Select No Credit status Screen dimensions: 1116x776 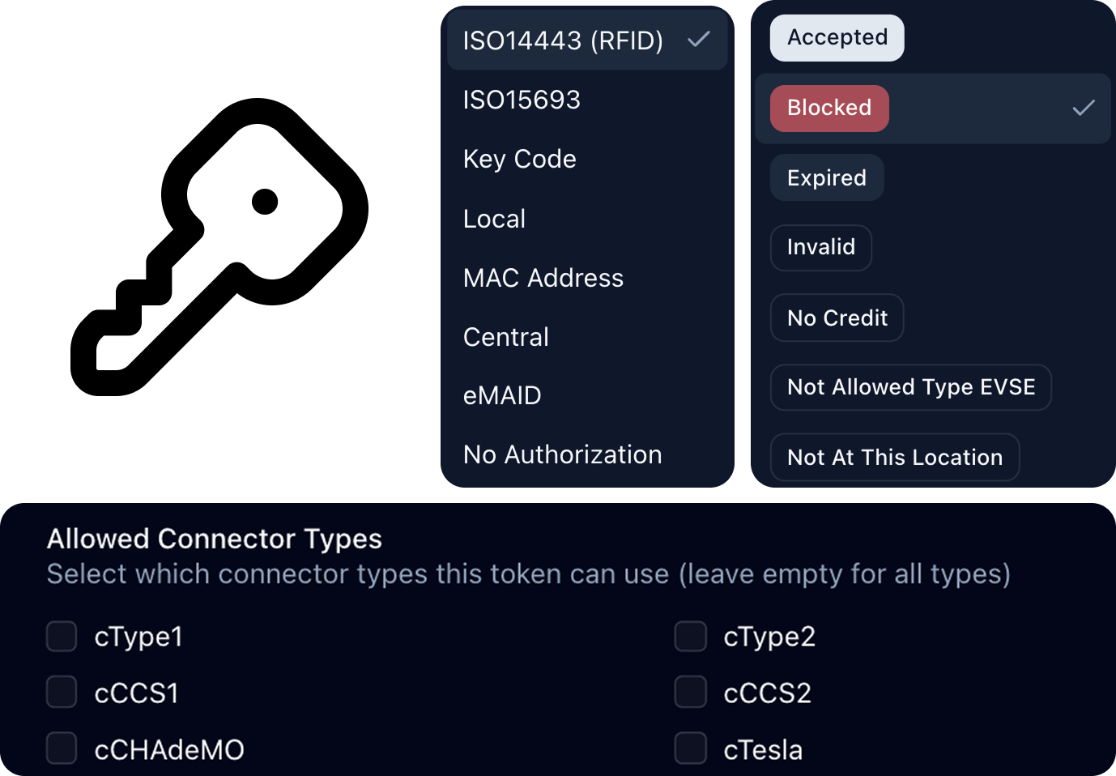(837, 318)
